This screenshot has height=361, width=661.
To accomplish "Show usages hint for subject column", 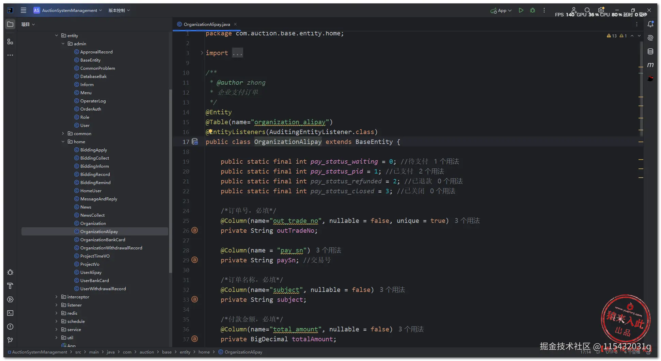I will click(392, 290).
